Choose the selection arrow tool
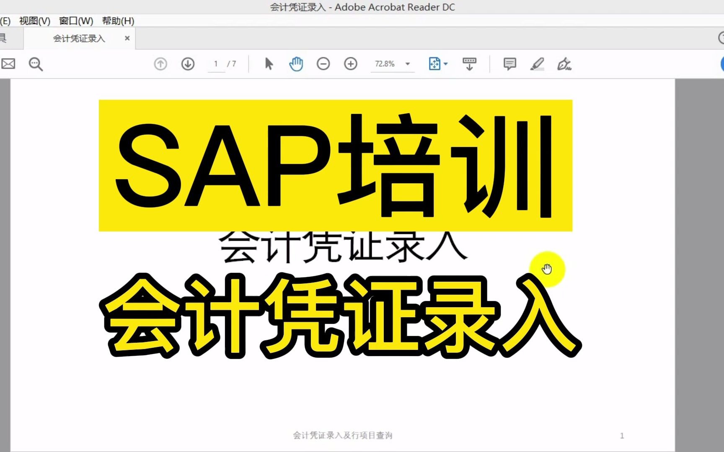724x452 pixels. click(x=269, y=64)
